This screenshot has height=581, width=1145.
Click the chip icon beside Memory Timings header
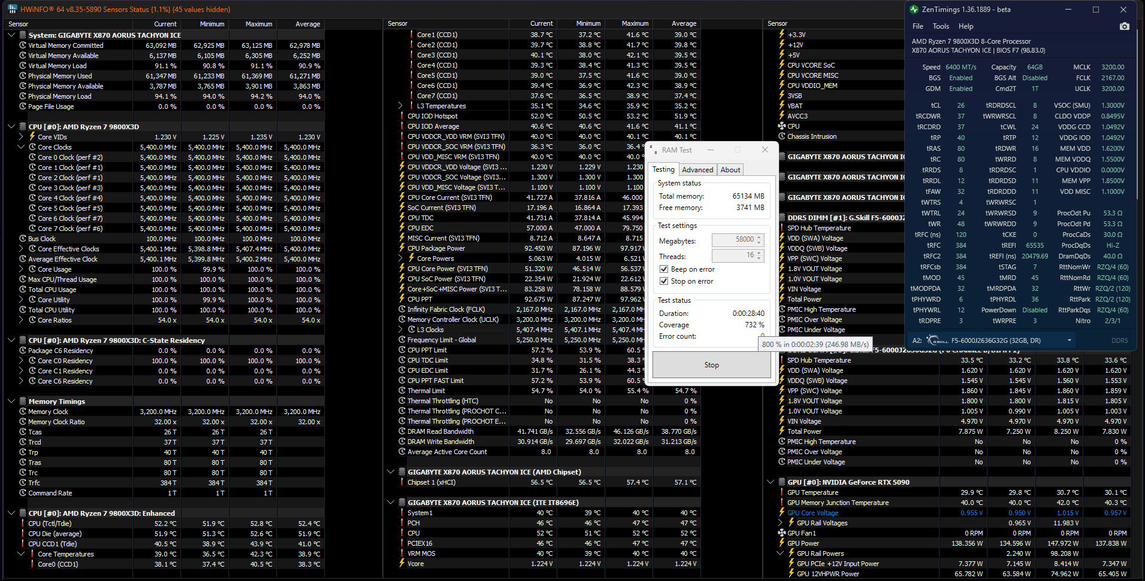(23, 401)
